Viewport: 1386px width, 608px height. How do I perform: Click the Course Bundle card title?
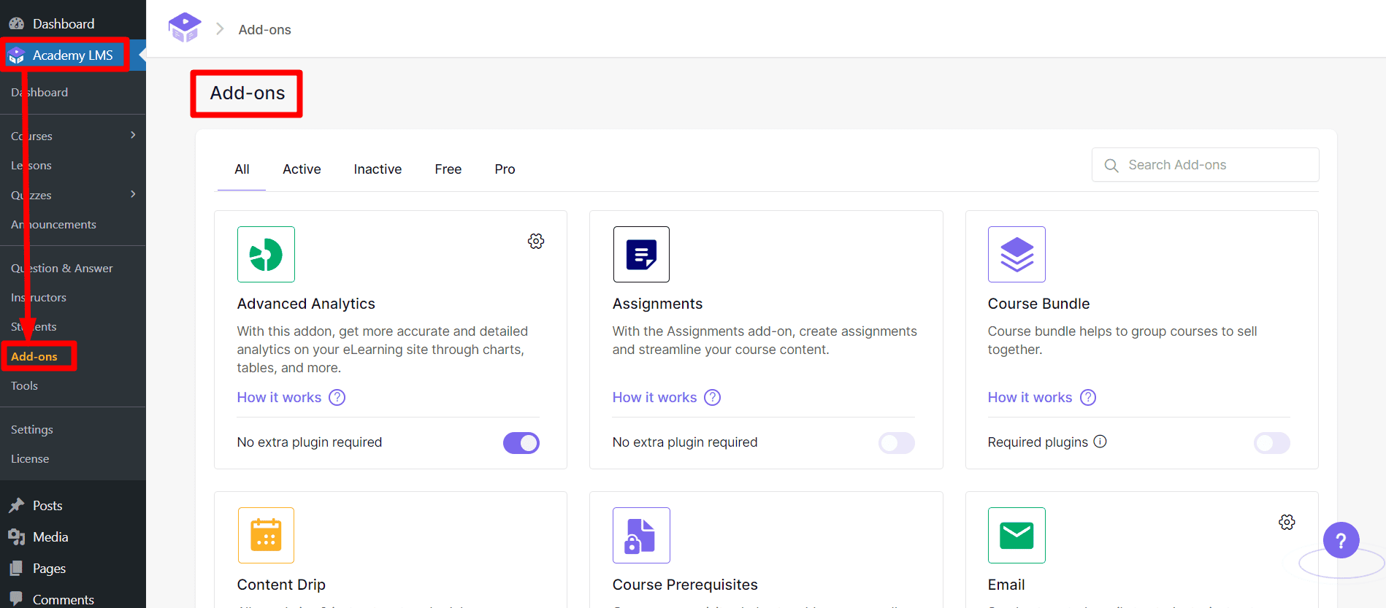click(x=1038, y=304)
